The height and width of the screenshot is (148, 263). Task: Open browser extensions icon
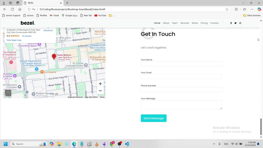(x=236, y=9)
